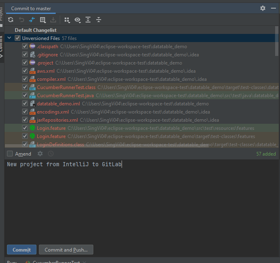The height and width of the screenshot is (263, 280).
Task: Select Login.feature in src test resources
Action: click(x=51, y=128)
